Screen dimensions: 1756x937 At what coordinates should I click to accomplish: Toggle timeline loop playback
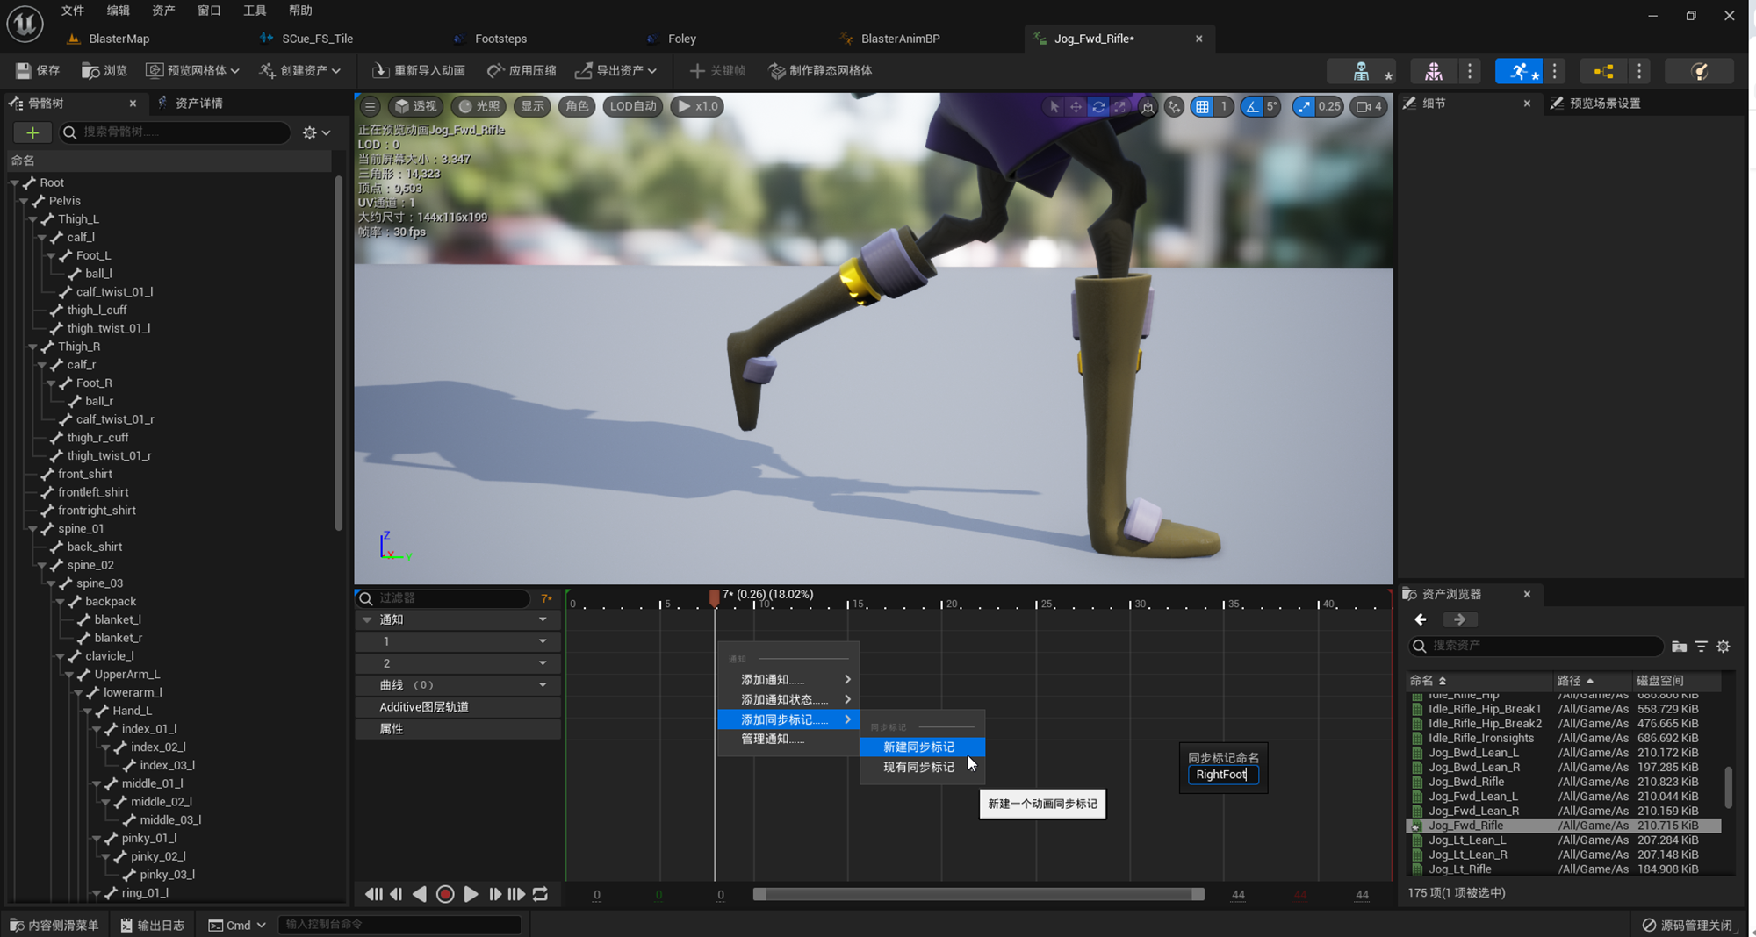tap(540, 894)
